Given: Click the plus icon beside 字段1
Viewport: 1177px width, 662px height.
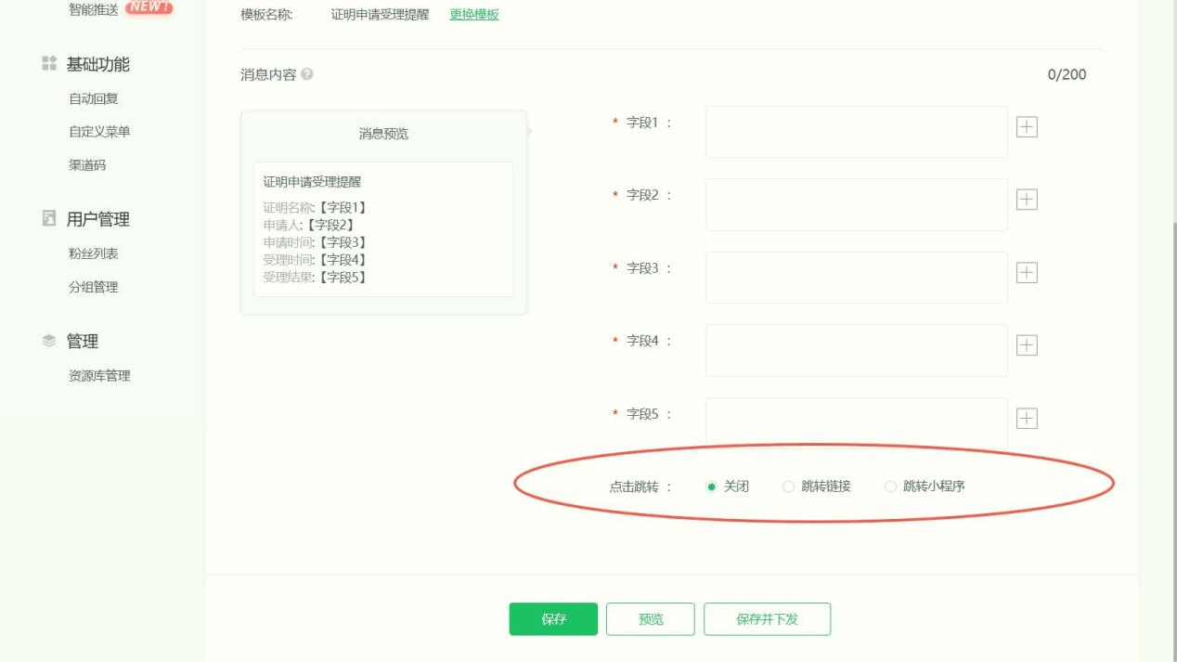Looking at the screenshot, I should (x=1027, y=127).
